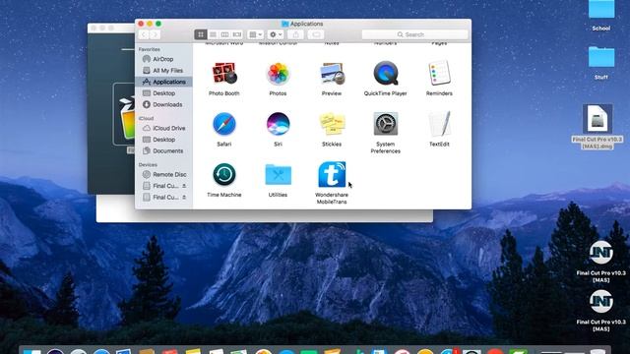Switch Finder to column view

(225, 34)
